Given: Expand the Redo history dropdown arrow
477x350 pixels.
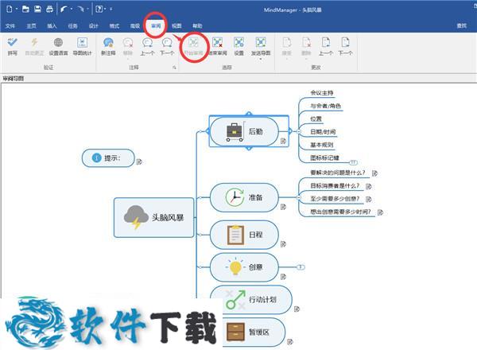Looking at the screenshot, I should point(87,10).
